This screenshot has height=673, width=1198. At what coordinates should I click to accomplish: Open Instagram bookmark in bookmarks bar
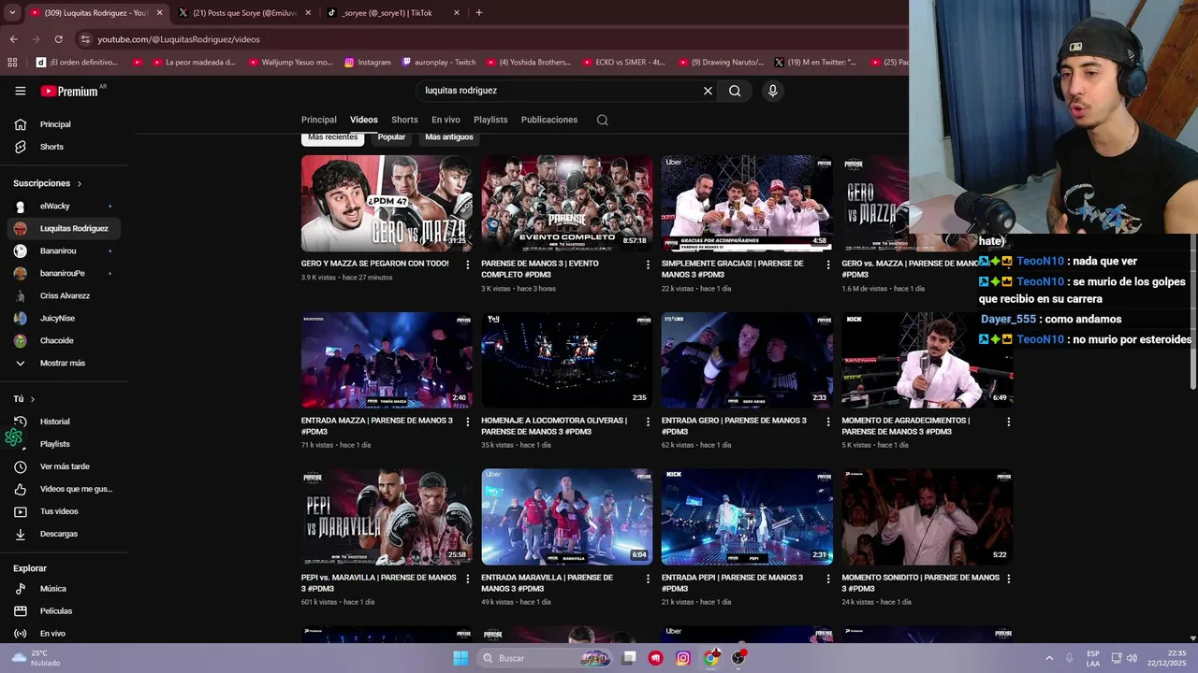click(x=368, y=63)
